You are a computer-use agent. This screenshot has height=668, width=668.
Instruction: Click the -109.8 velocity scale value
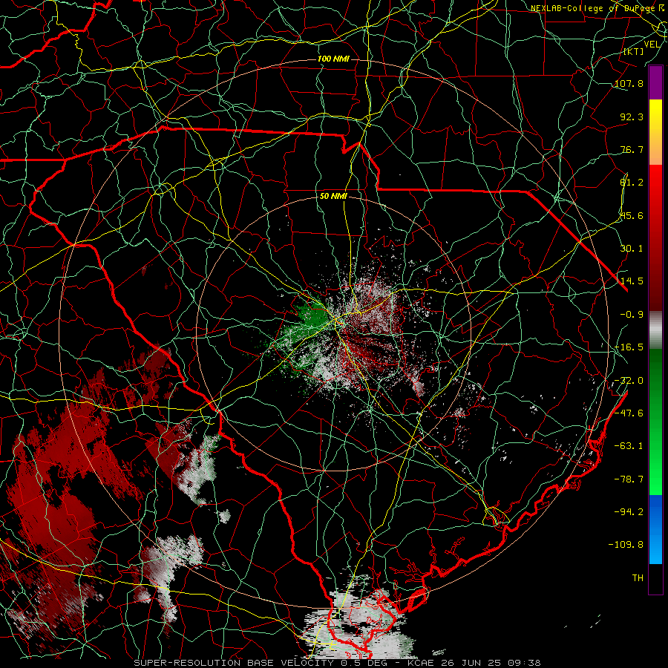point(626,545)
